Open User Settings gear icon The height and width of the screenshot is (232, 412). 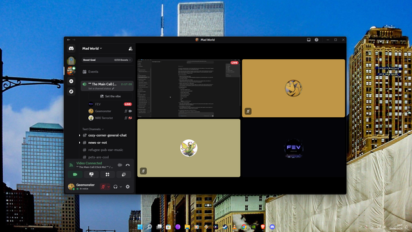click(127, 186)
